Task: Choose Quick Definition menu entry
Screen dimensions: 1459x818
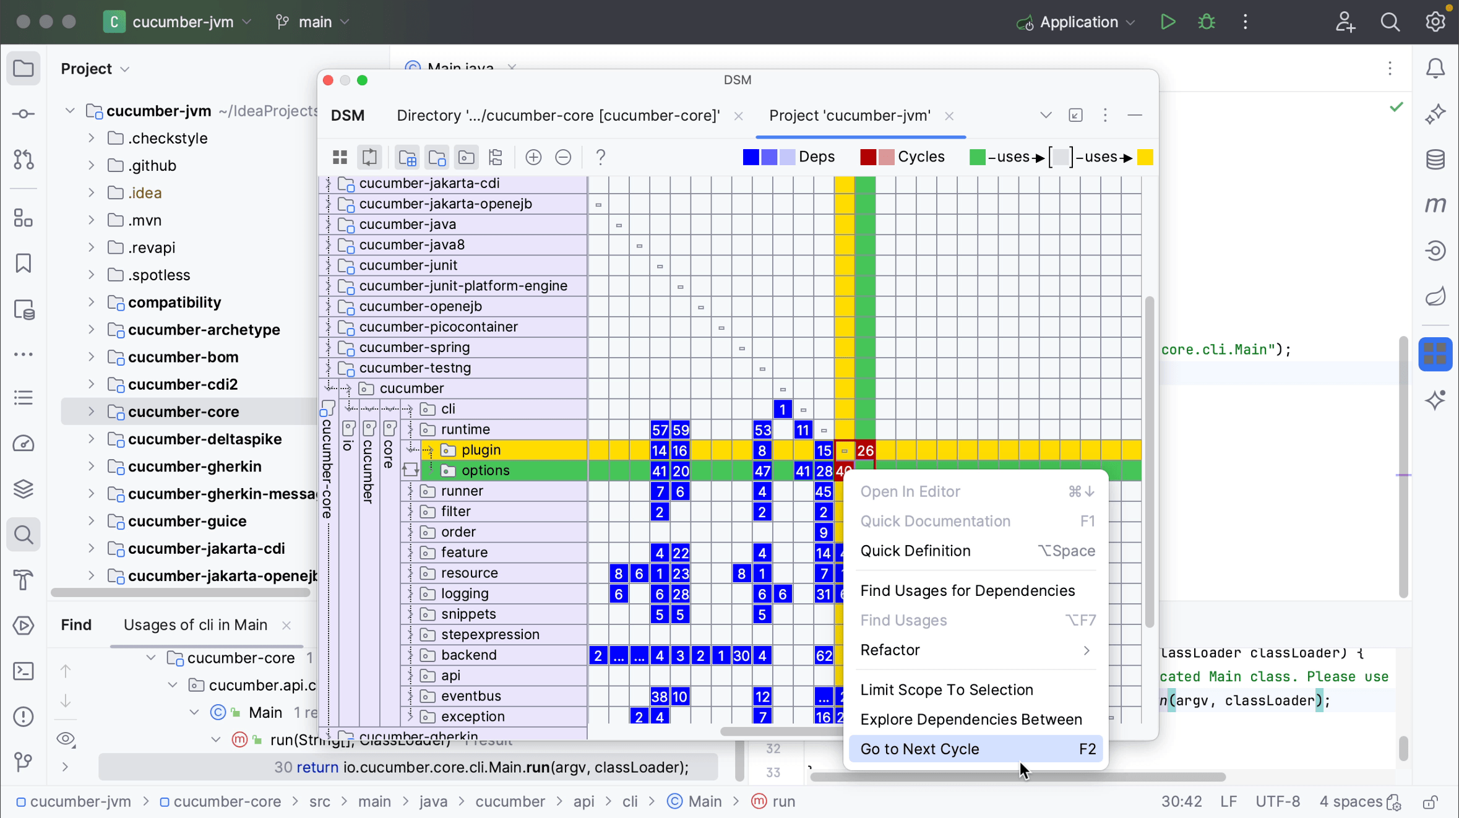Action: [x=976, y=551]
